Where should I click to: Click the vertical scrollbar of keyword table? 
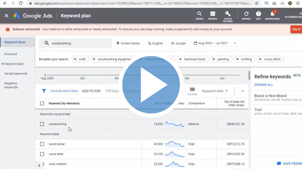(249, 76)
